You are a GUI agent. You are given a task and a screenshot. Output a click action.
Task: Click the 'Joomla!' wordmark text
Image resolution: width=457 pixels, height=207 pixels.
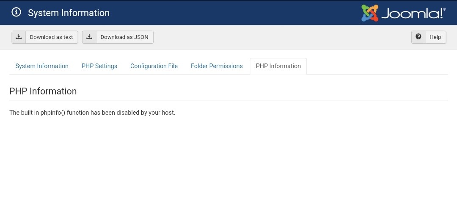413,14
